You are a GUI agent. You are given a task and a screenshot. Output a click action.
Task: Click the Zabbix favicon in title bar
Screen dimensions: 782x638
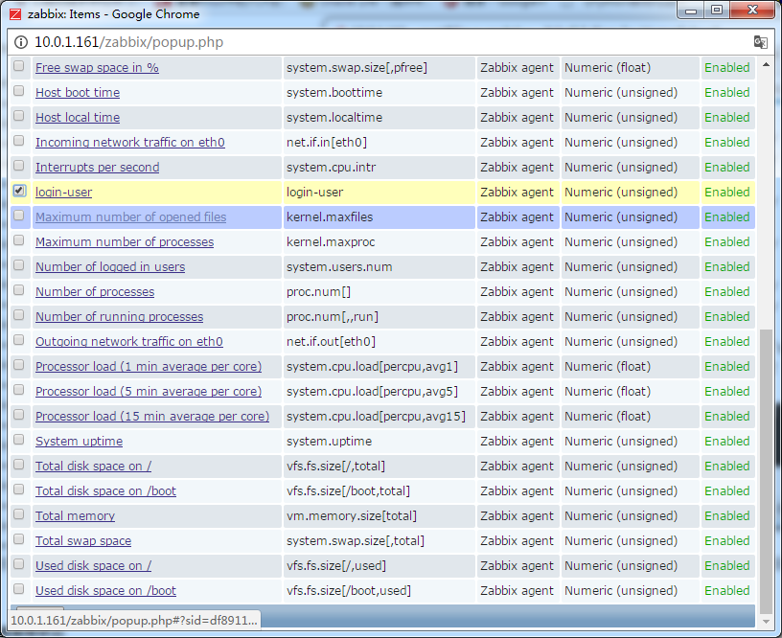point(15,14)
